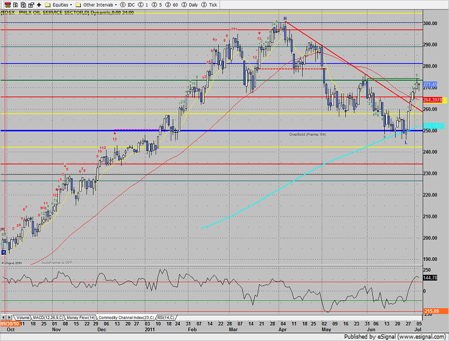The width and height of the screenshot is (449, 341).
Task: Click the $OSX chart title text
Action: 67,13
